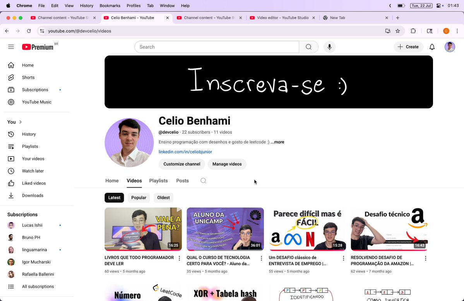Search within the channel using magnifier icon
The height and width of the screenshot is (301, 464).
click(203, 181)
